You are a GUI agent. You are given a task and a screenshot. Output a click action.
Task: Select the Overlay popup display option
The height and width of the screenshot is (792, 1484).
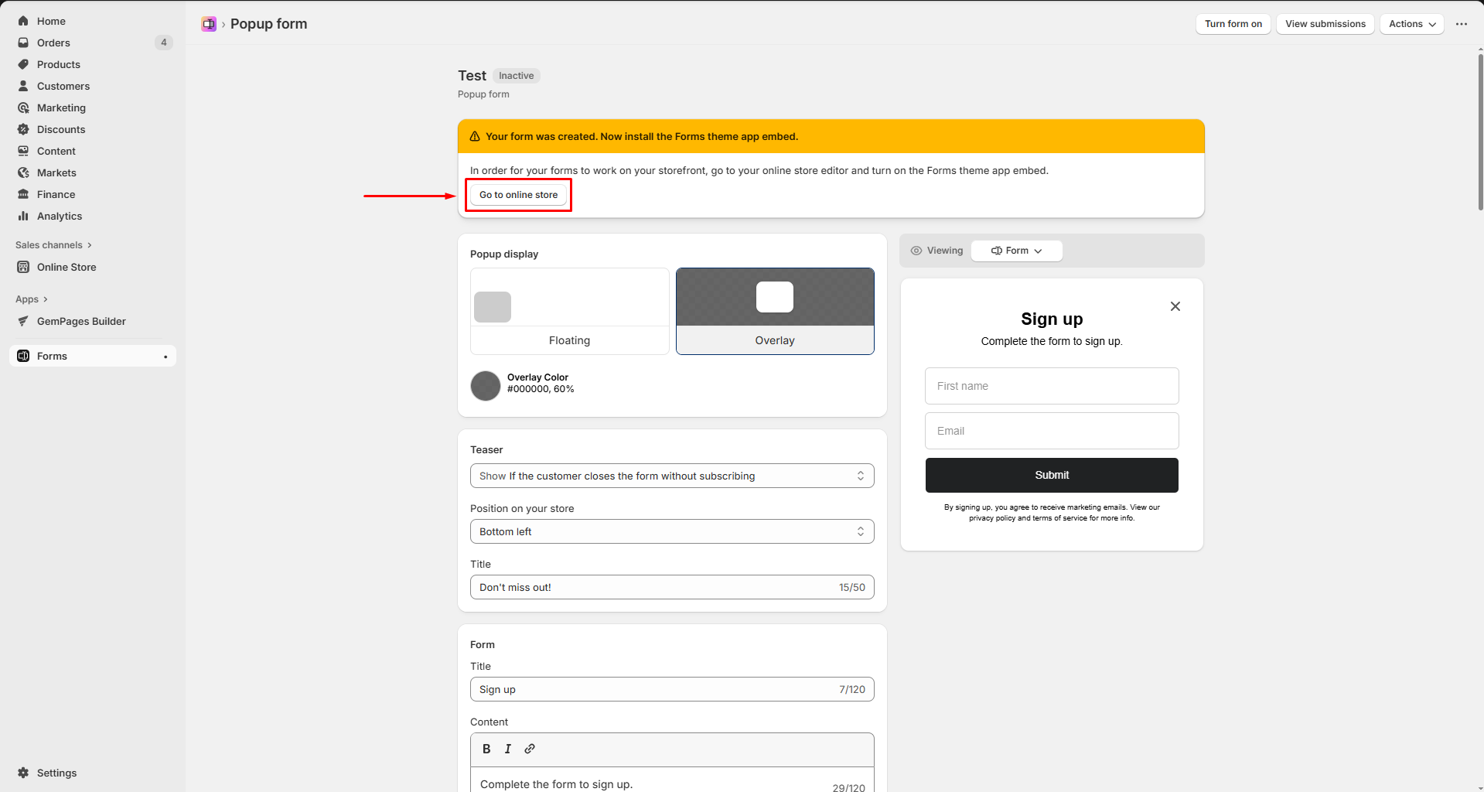(x=775, y=311)
